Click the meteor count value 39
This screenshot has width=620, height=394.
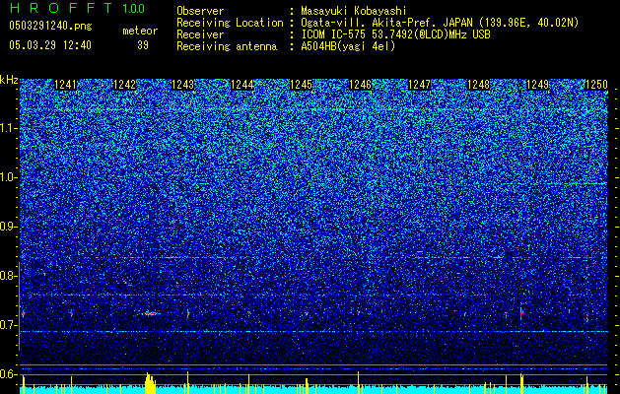coord(143,45)
